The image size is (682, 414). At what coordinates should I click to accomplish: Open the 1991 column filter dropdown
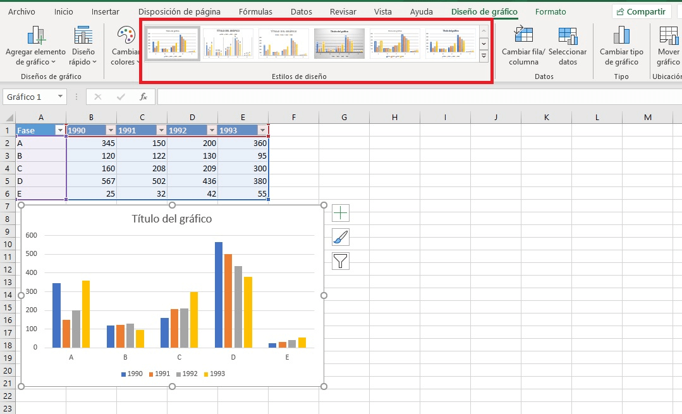click(x=161, y=130)
